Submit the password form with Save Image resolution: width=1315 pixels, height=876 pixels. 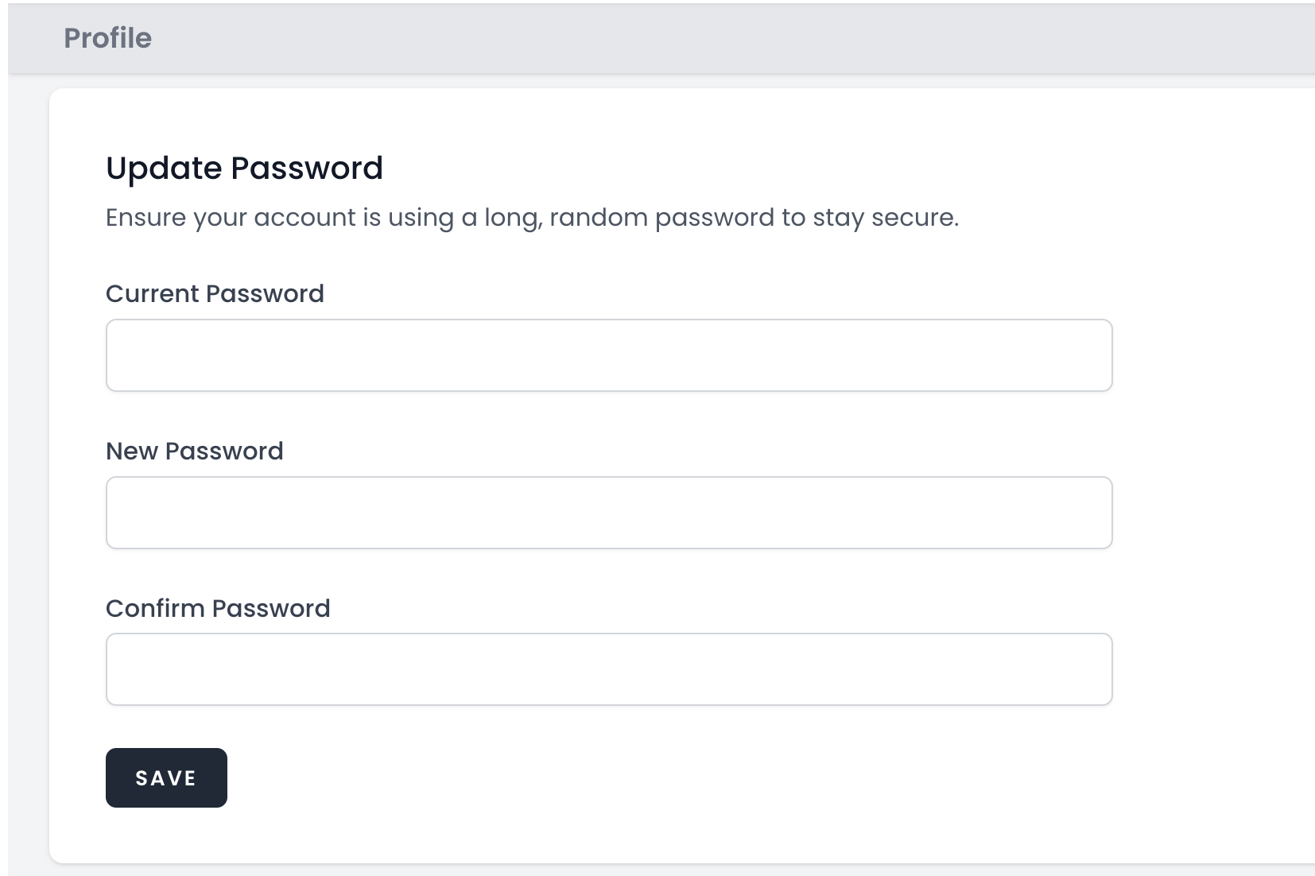coord(166,777)
